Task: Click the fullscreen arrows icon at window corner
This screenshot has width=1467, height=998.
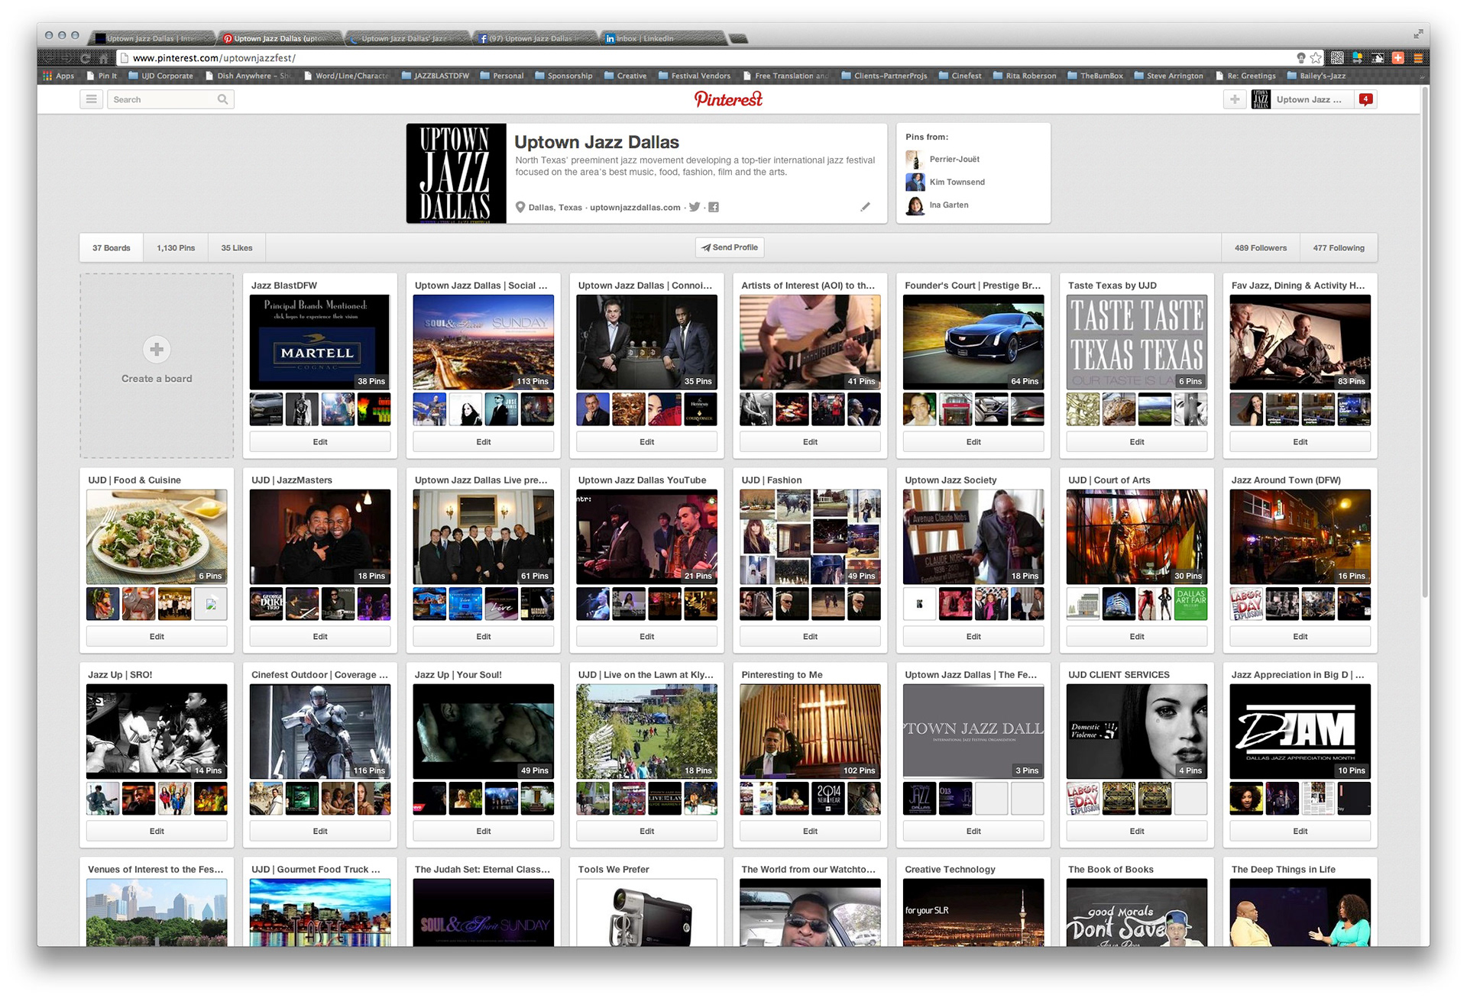Action: point(1418,34)
